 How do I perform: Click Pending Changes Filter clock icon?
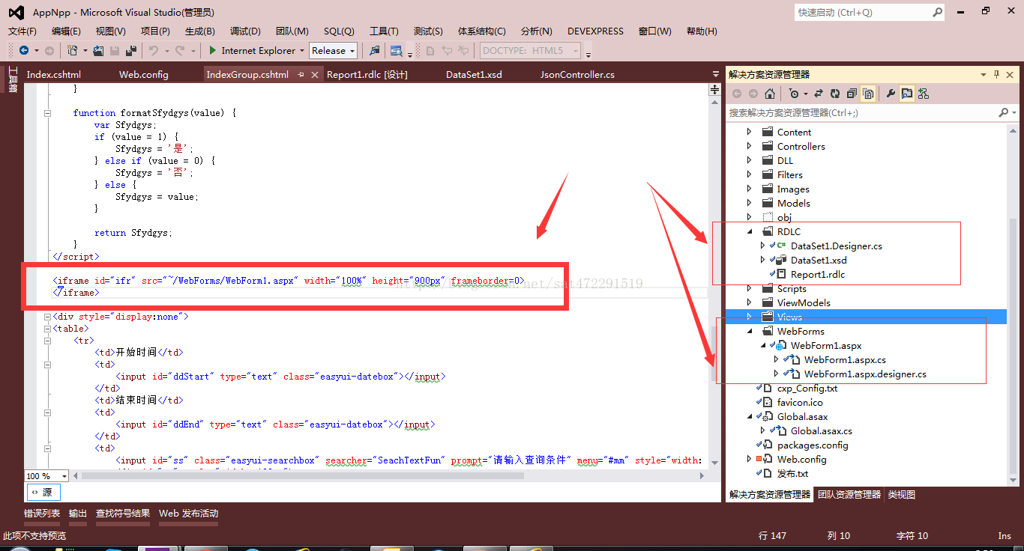pyautogui.click(x=794, y=94)
